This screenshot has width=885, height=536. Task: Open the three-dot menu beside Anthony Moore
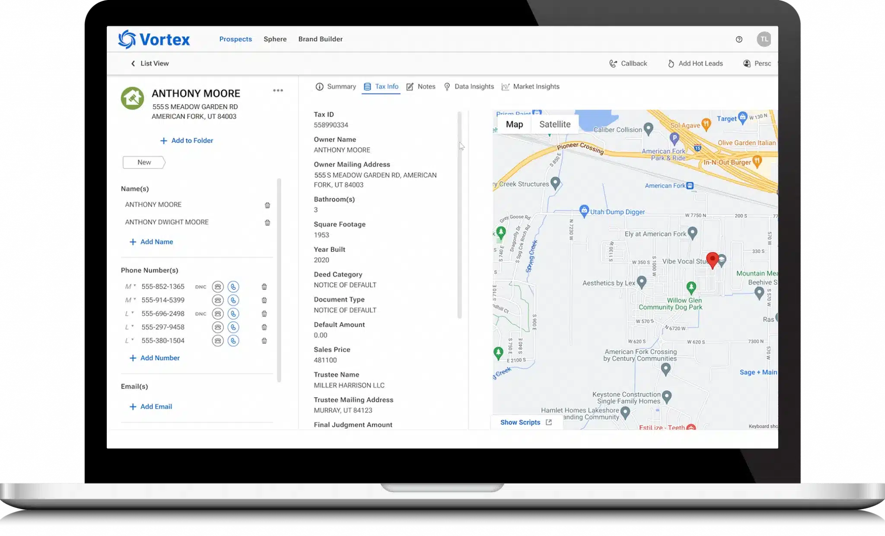278,90
